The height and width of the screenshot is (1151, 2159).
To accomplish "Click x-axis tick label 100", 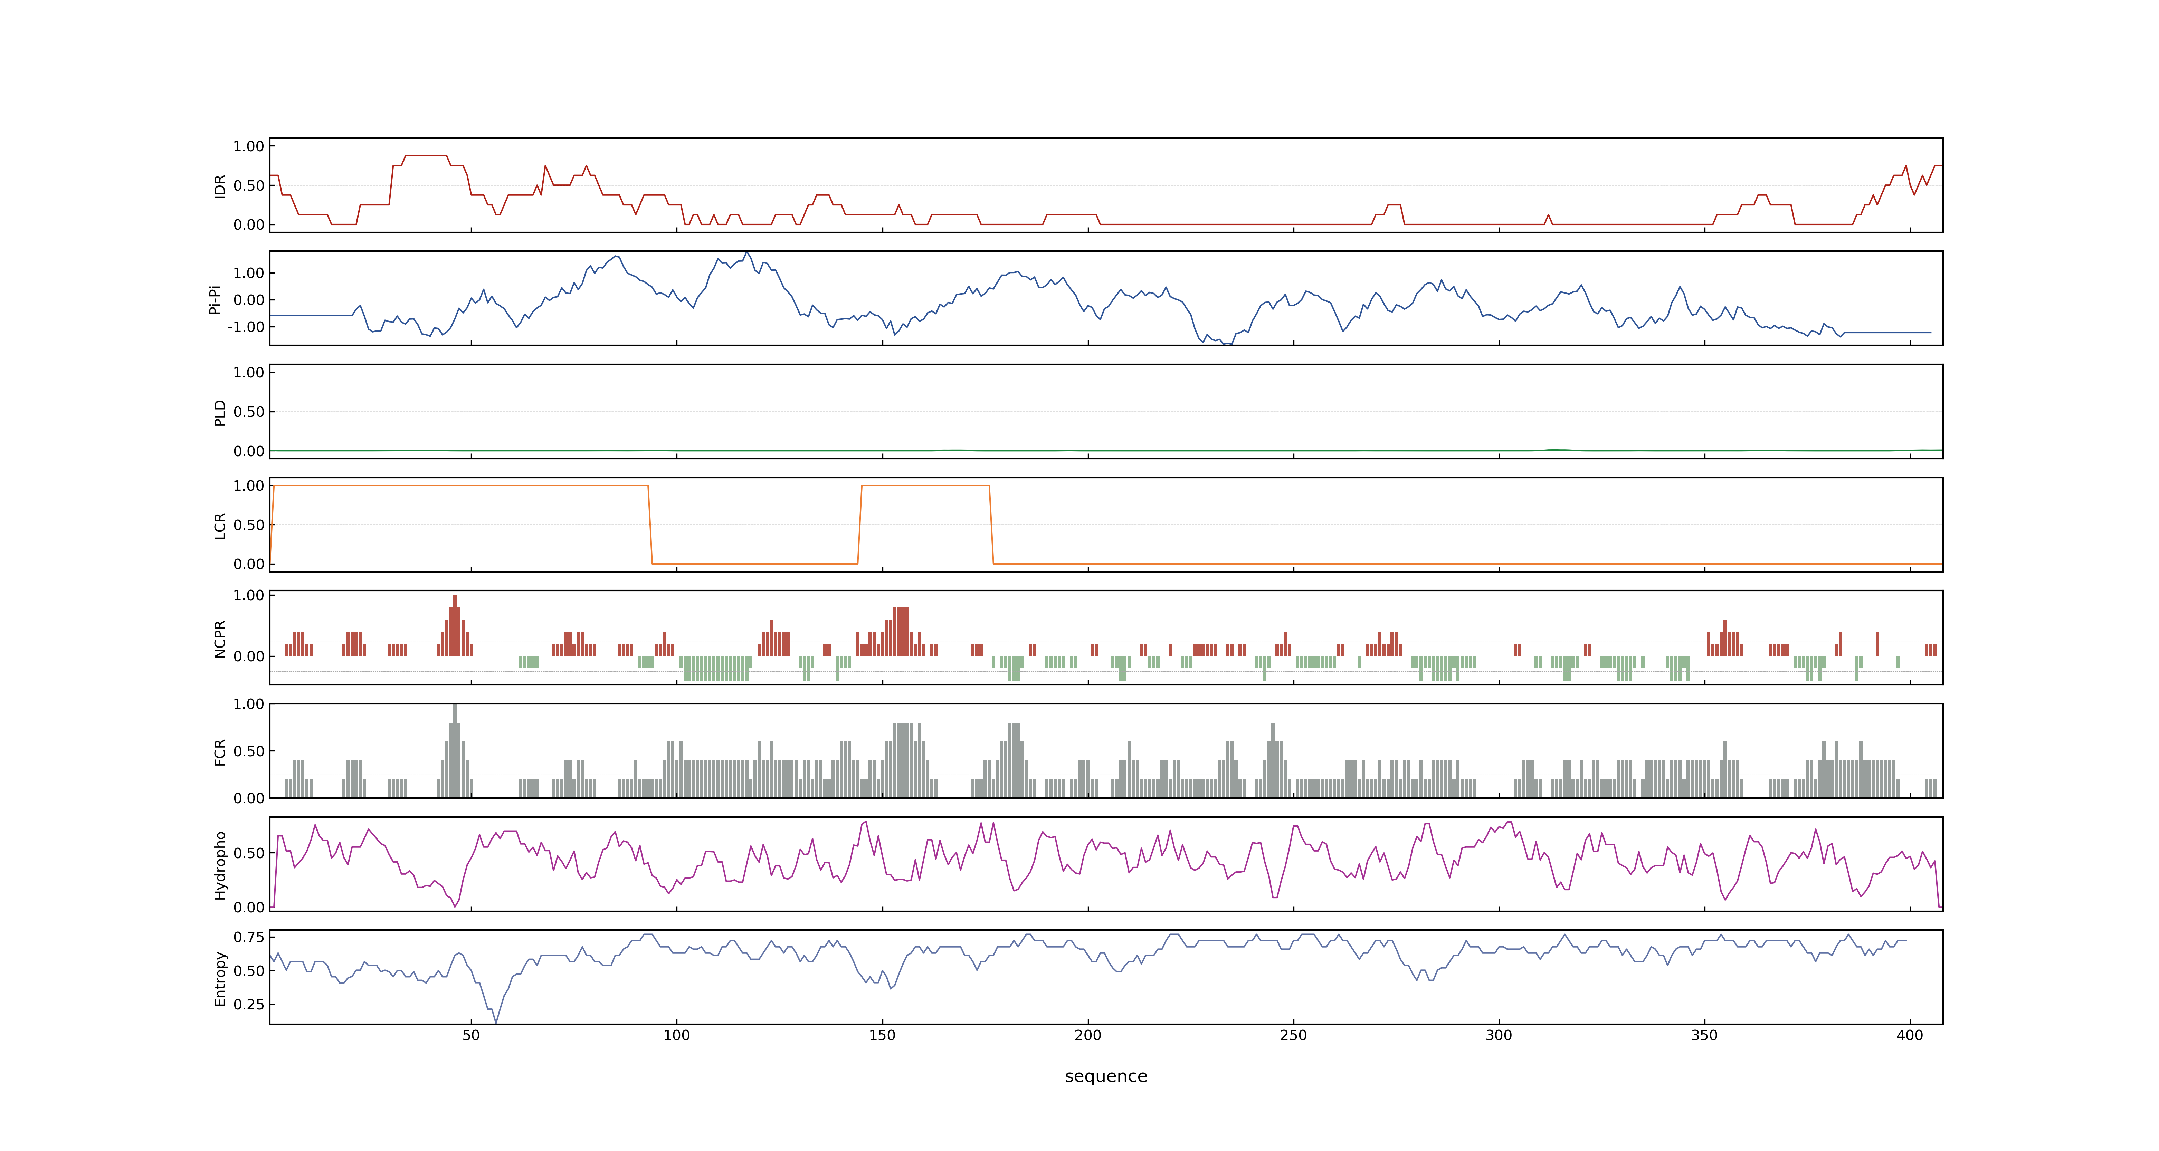I will [x=676, y=1035].
